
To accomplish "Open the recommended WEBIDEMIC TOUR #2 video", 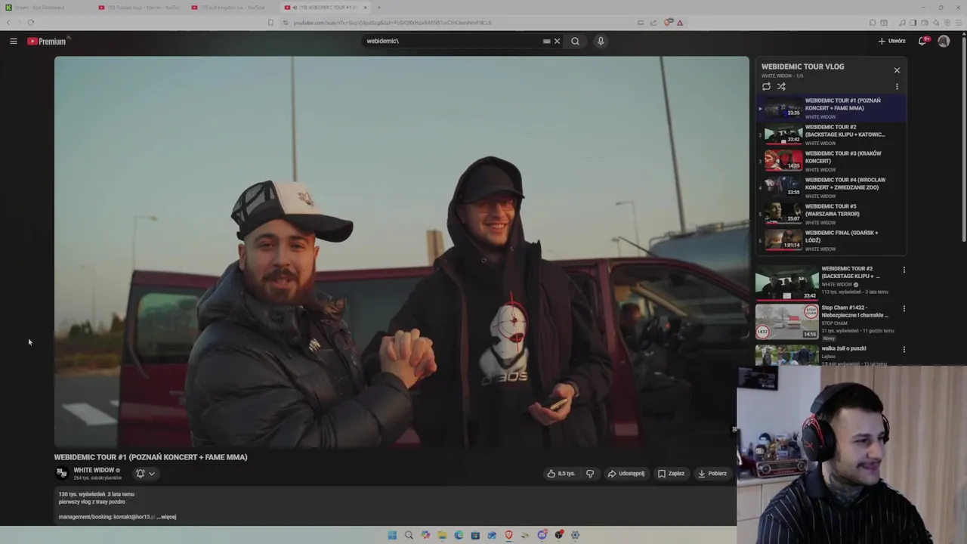I will coord(787,283).
